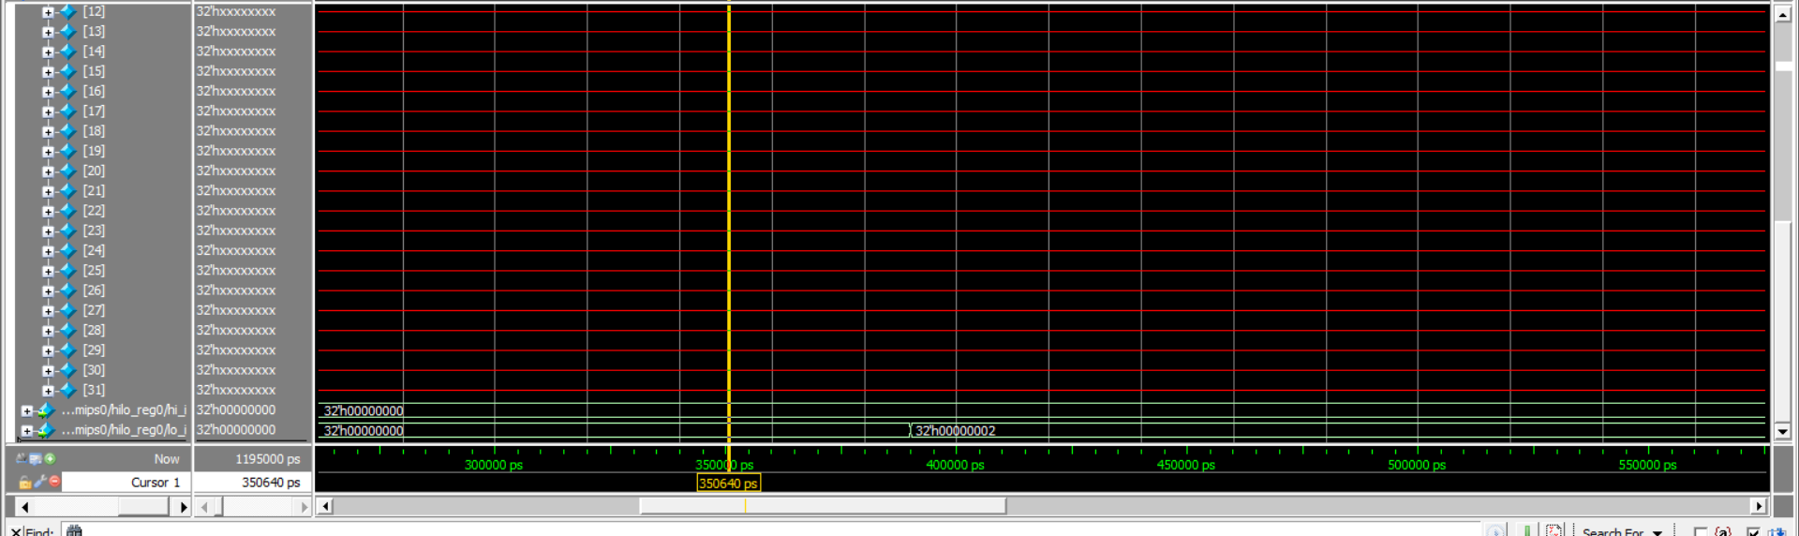Click the lock icon beside Cursor 1

coord(25,483)
